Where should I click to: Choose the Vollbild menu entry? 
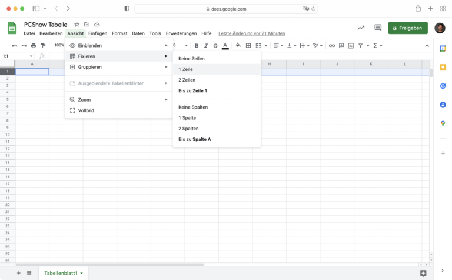tap(86, 110)
